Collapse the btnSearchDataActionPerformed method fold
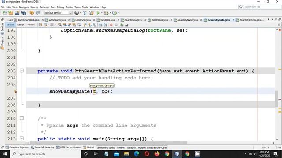Viewport: 282px width, 158px height. [22, 71]
